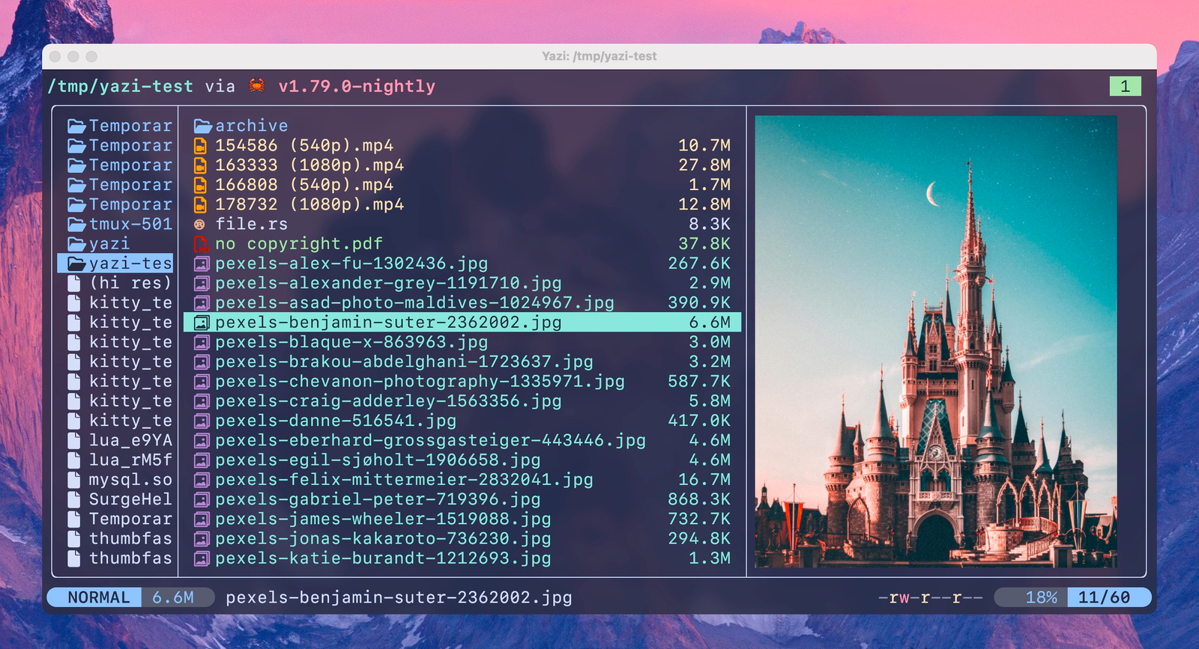
Task: Click image icon for pexels-asad-photo-maldives-1024967.jpg
Action: point(201,302)
